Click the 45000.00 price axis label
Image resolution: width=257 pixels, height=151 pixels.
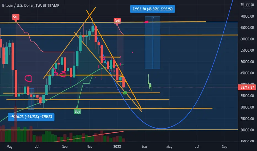[x=247, y=73]
